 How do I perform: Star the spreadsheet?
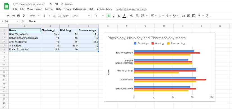pyautogui.click(x=51, y=4)
